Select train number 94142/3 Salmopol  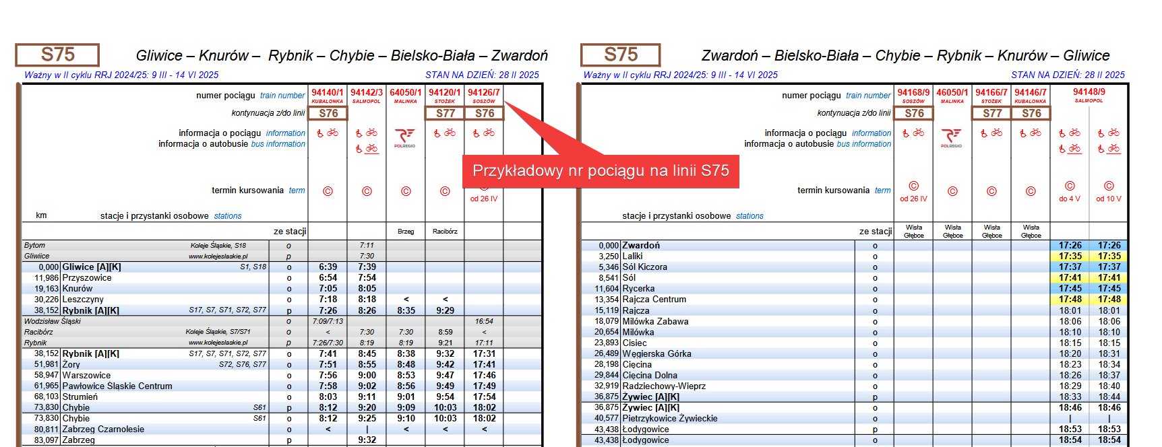point(367,93)
